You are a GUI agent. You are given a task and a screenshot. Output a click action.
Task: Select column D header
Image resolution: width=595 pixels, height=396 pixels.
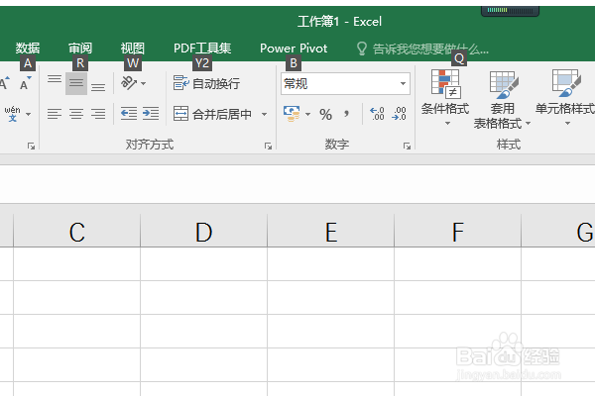203,232
